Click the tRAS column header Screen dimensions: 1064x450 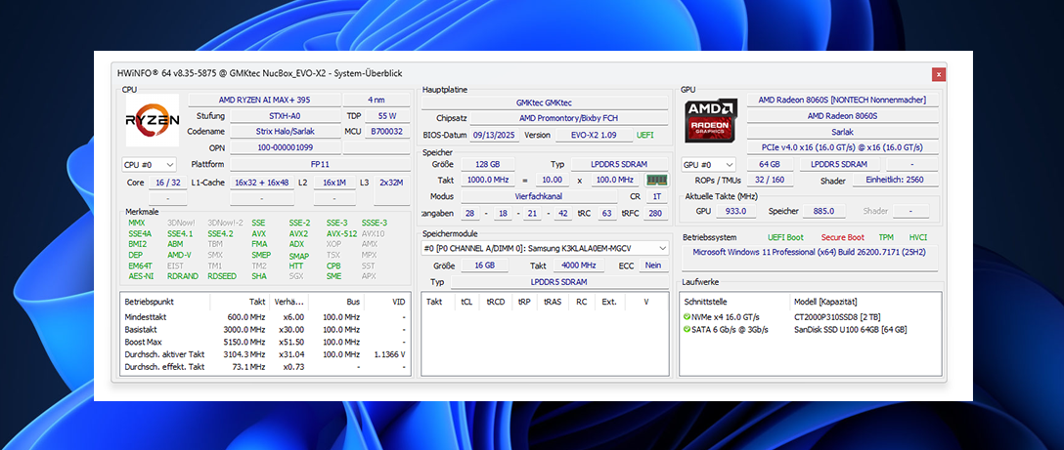click(x=553, y=302)
